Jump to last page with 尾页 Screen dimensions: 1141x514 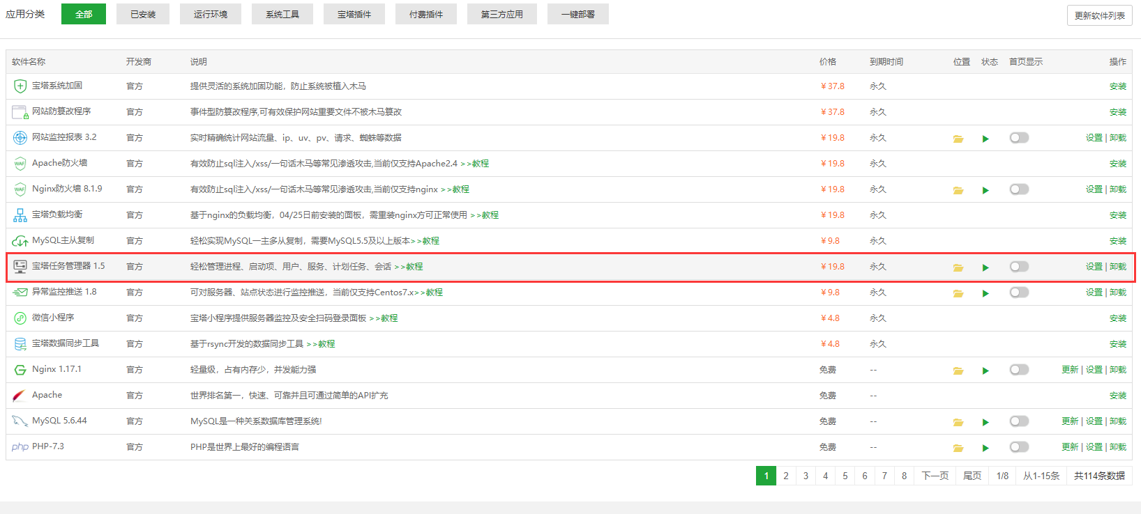coord(972,476)
